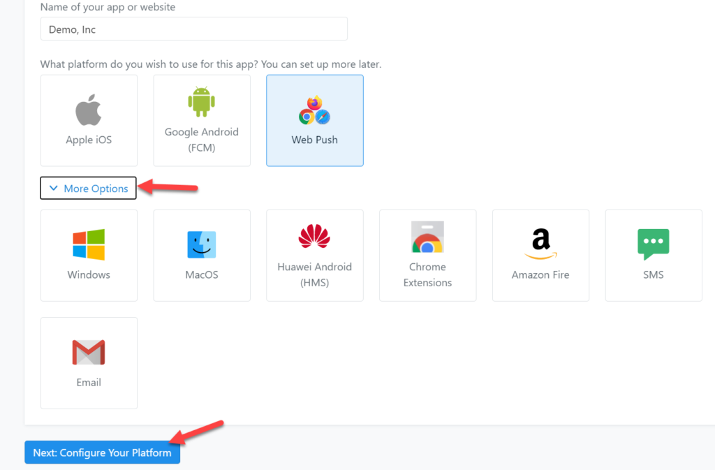Image resolution: width=715 pixels, height=470 pixels.
Task: Focus the app name field with Demo, Inc
Action: (194, 29)
